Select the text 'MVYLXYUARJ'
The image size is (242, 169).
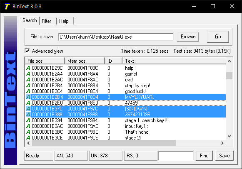(x=140, y=97)
